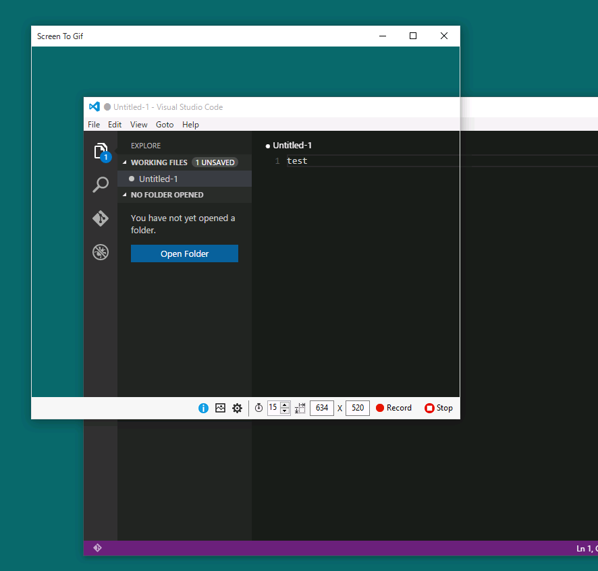This screenshot has width=598, height=571.
Task: Collapse the Working Files section
Action: (125, 162)
